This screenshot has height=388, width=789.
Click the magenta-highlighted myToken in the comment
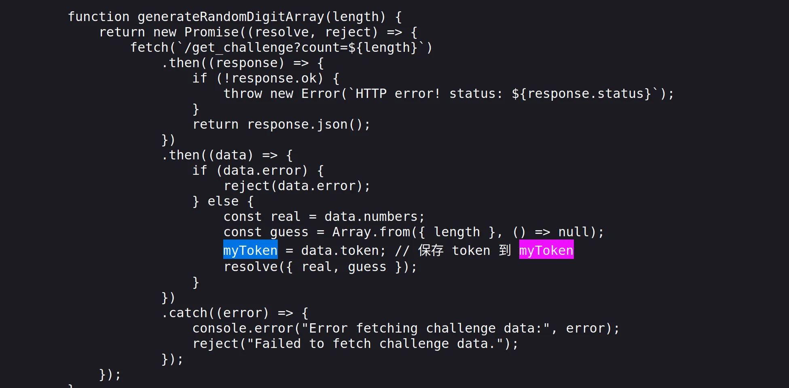point(546,250)
